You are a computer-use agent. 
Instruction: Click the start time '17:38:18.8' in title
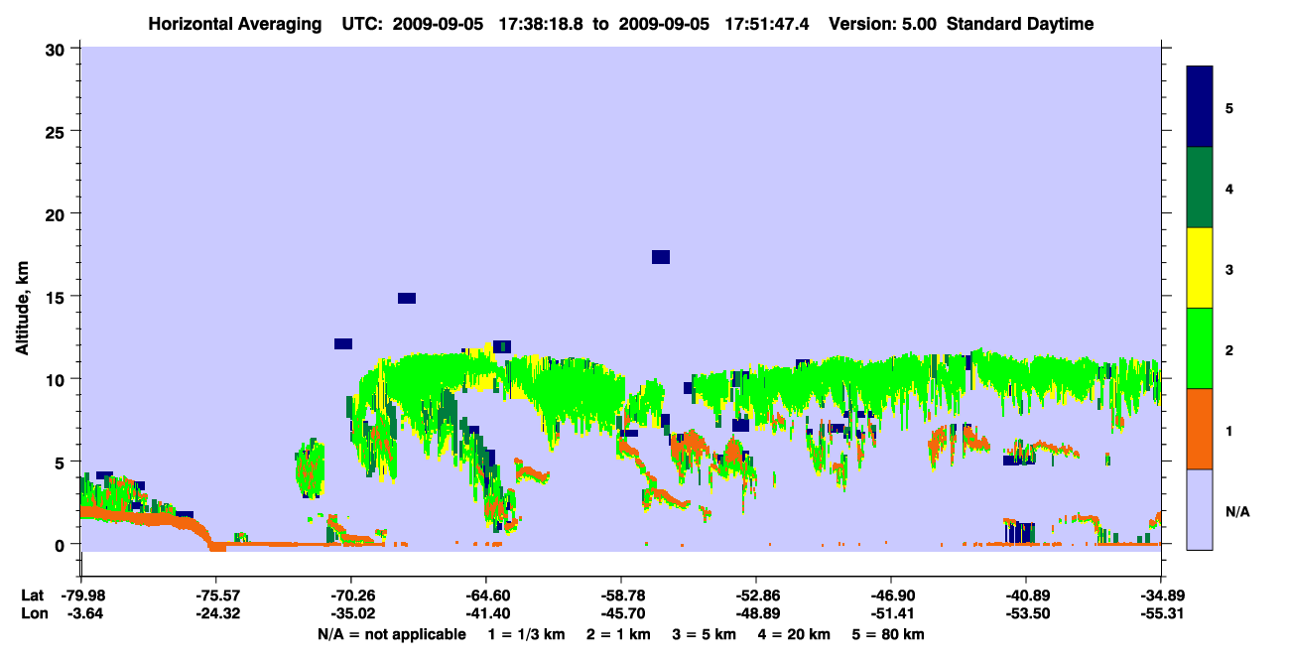tap(541, 24)
